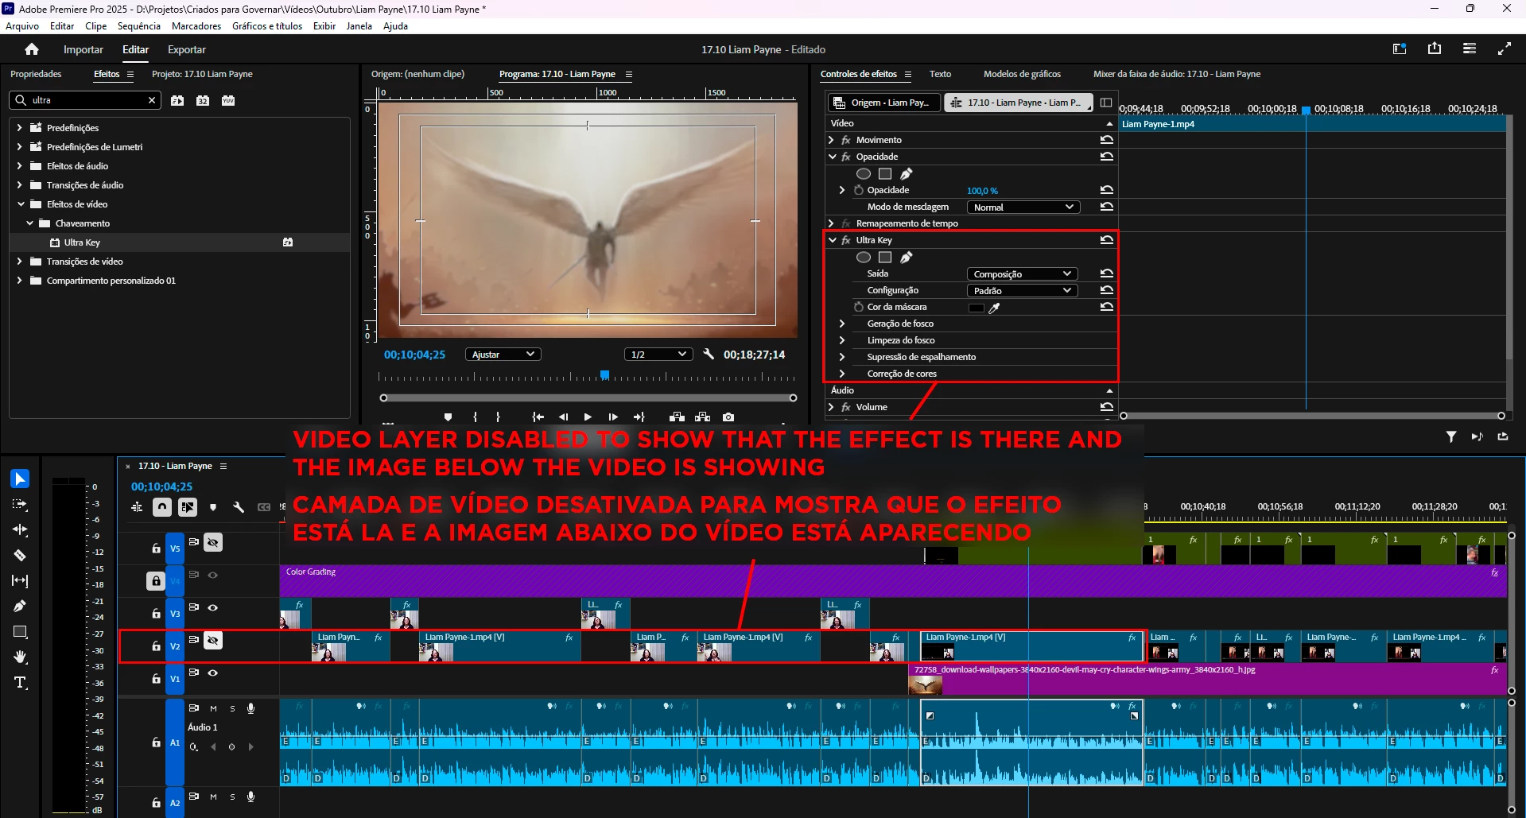This screenshot has height=818, width=1526.
Task: Open Configuração Padrão dropdown
Action: click(x=1023, y=290)
